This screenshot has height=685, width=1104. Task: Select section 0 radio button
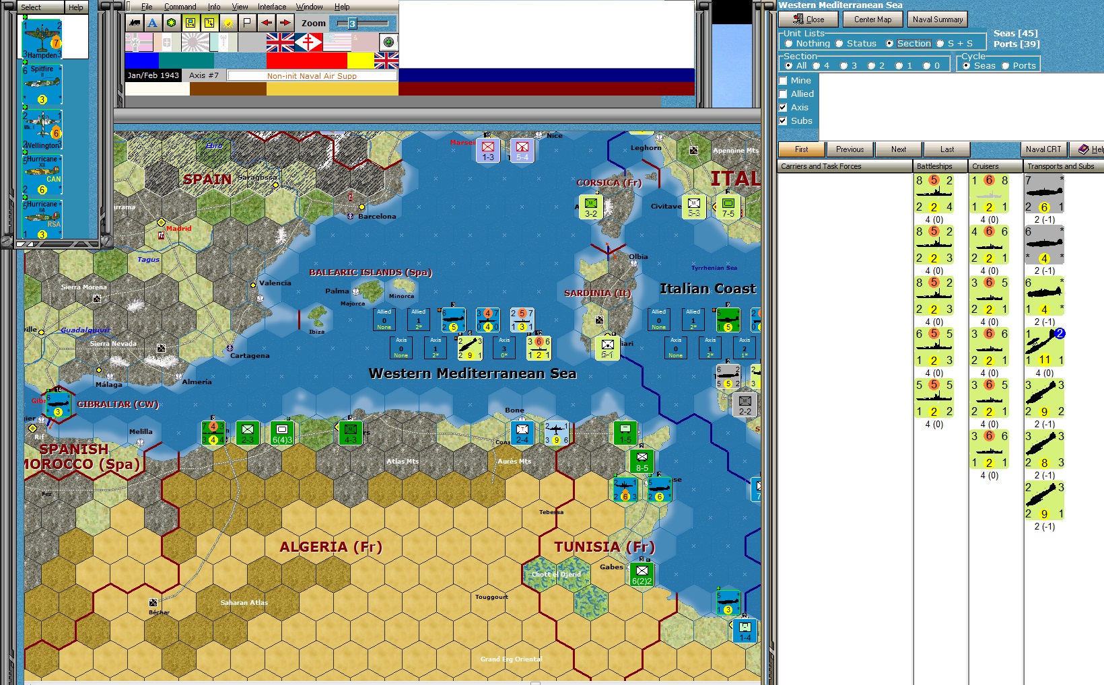(927, 66)
